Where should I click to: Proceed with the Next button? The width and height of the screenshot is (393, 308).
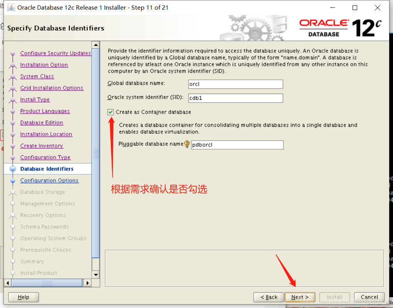300,297
